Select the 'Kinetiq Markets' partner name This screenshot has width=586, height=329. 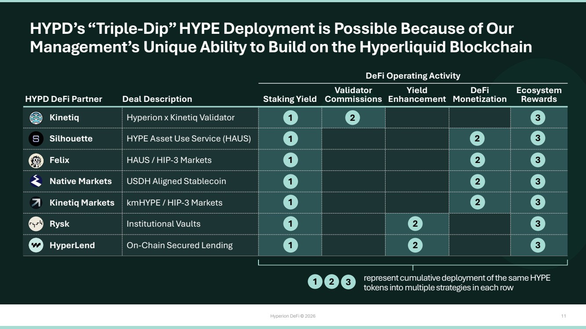point(82,202)
